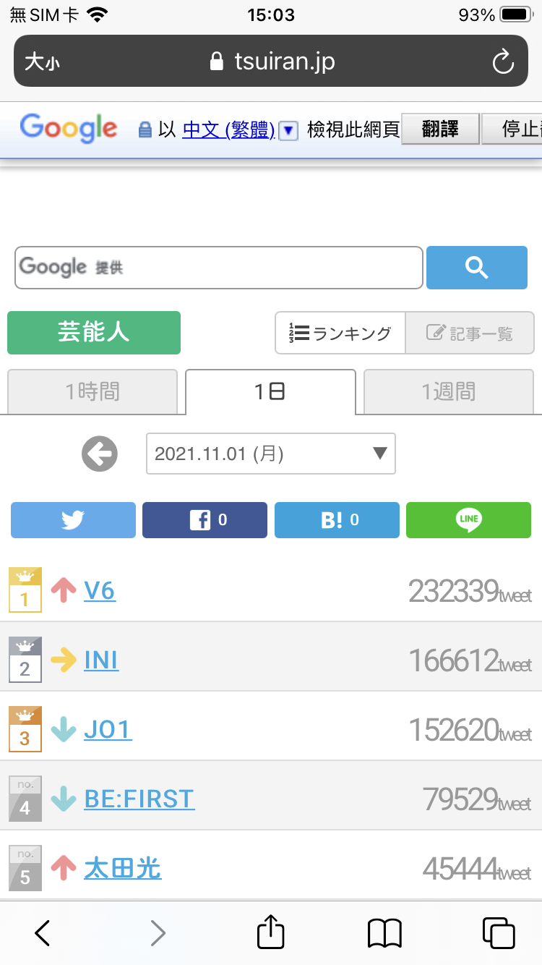Click the 中文 (繁體) language link
Viewport: 542px width, 965px height.
coord(228,129)
